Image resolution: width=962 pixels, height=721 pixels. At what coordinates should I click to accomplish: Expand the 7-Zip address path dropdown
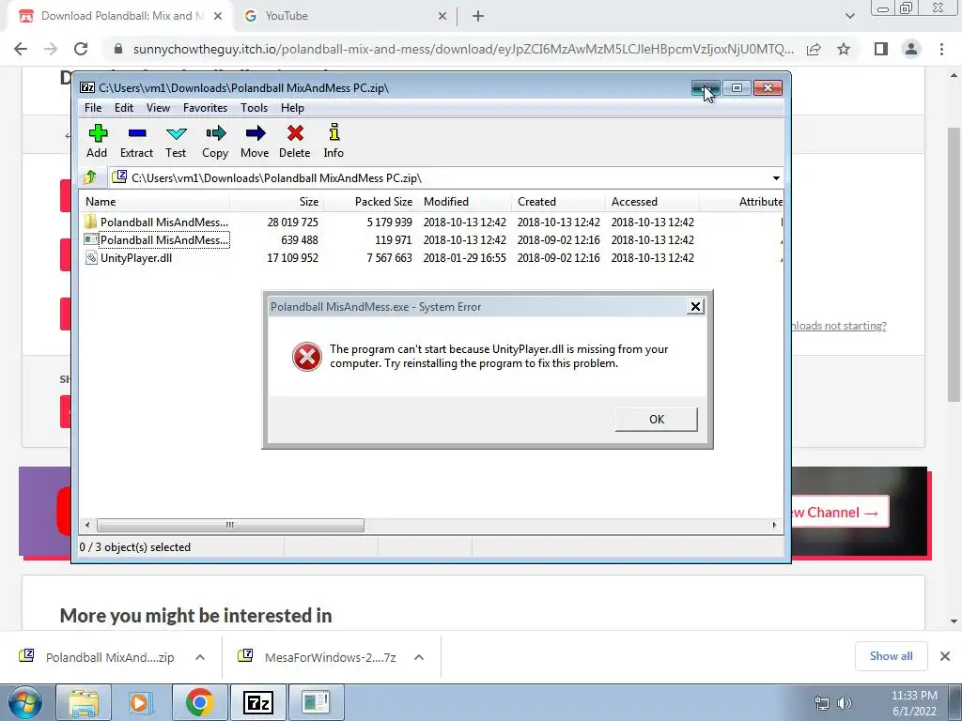click(776, 178)
